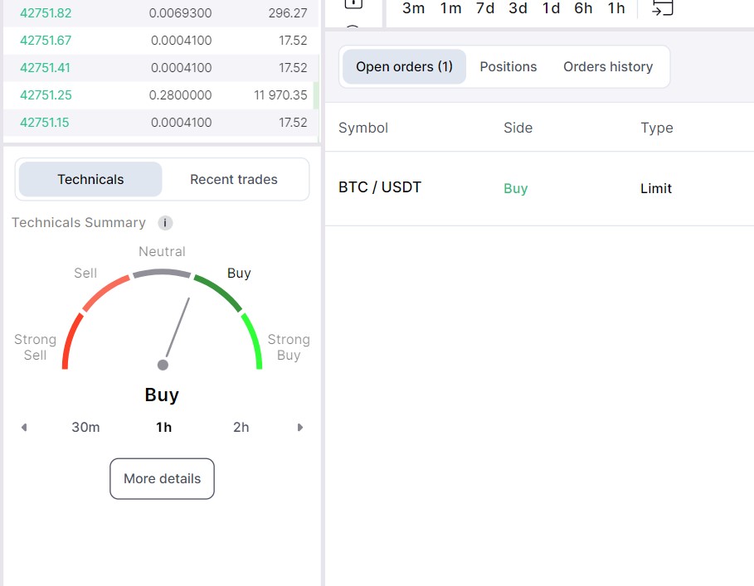Image resolution: width=754 pixels, height=586 pixels.
Task: Set chart range to 3m
Action: click(413, 8)
